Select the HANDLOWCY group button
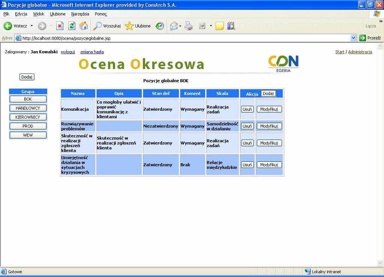 [x=28, y=108]
